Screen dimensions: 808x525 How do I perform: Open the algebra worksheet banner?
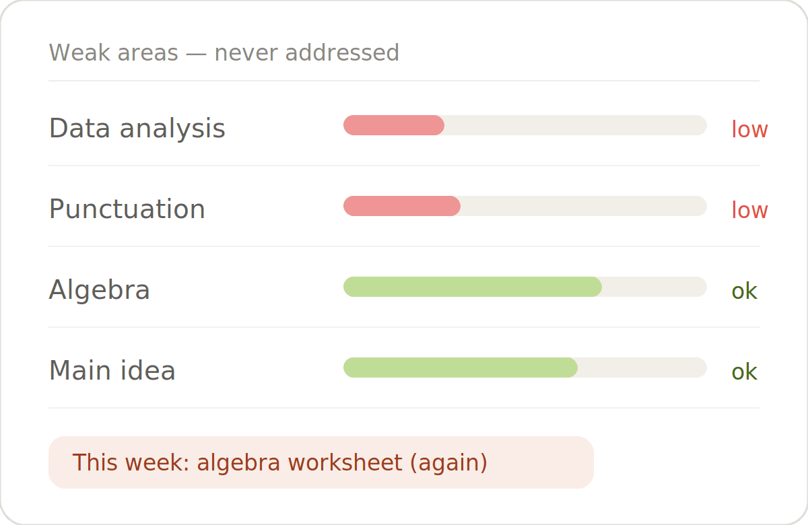point(321,462)
